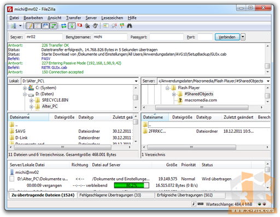Open the Bearbeiten menu
280x217 pixels.
click(x=33, y=18)
